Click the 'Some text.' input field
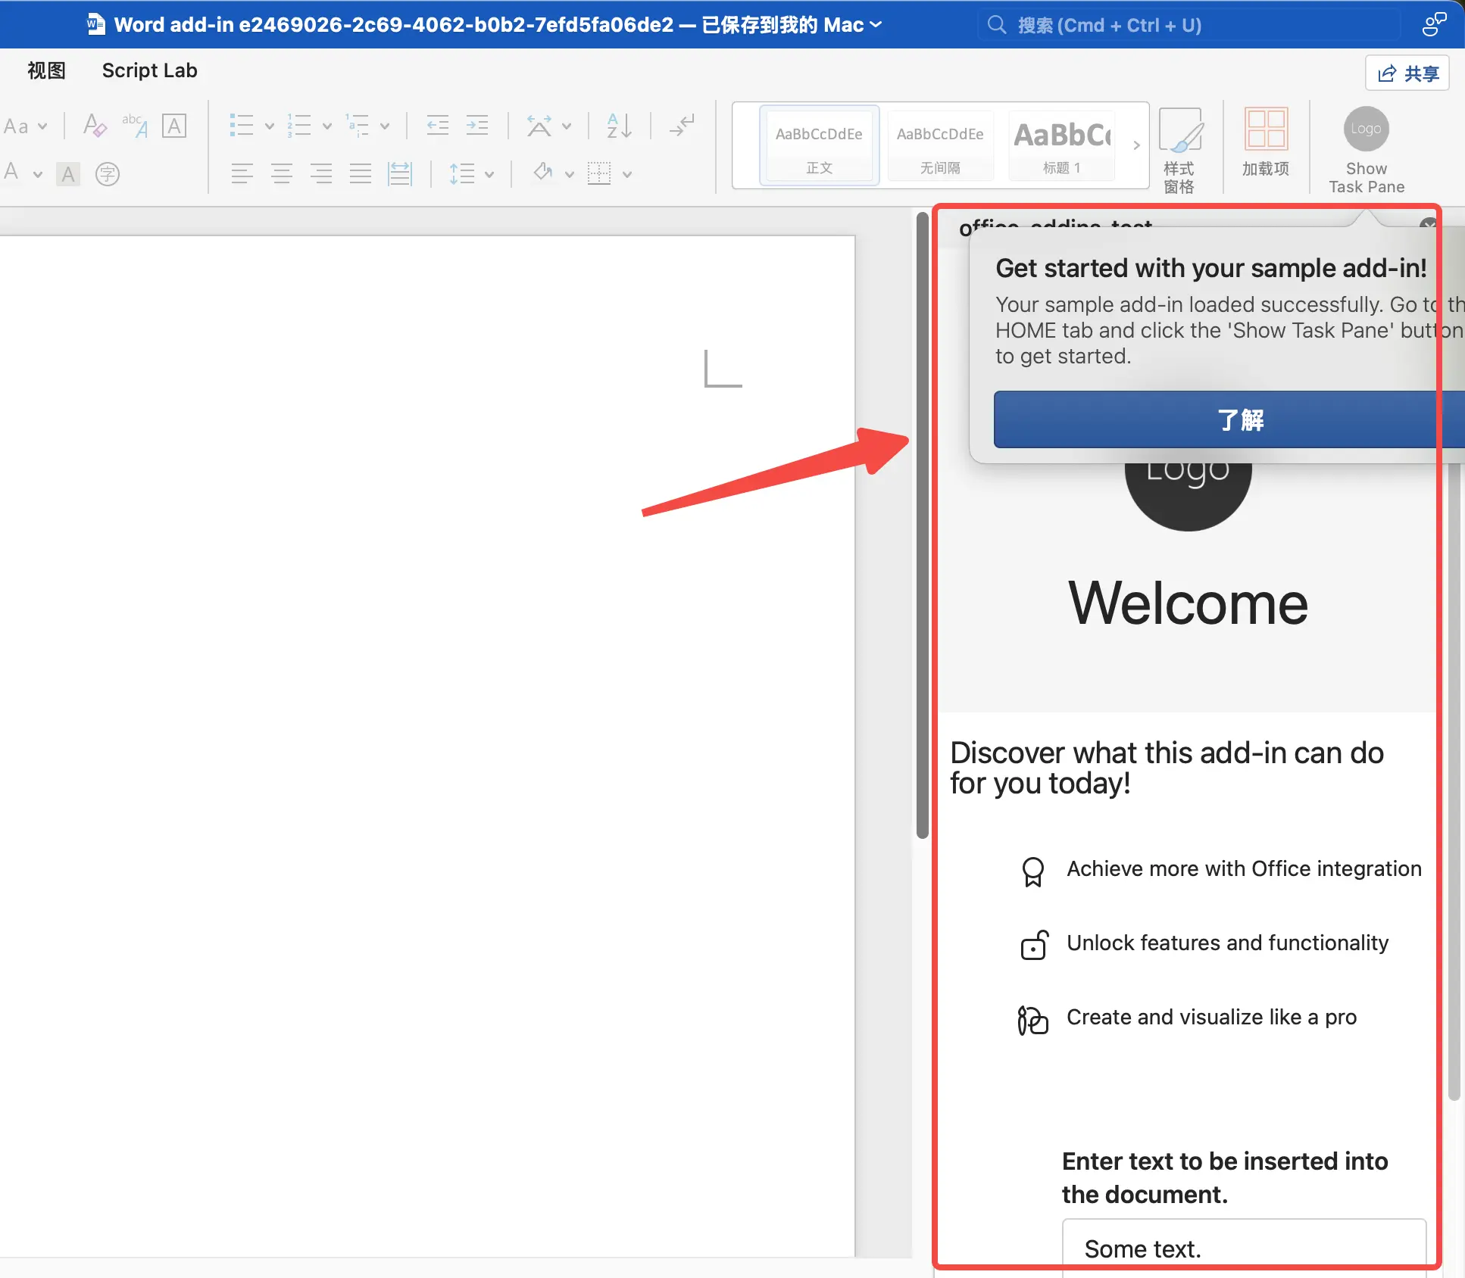Image resolution: width=1465 pixels, height=1278 pixels. point(1242,1247)
